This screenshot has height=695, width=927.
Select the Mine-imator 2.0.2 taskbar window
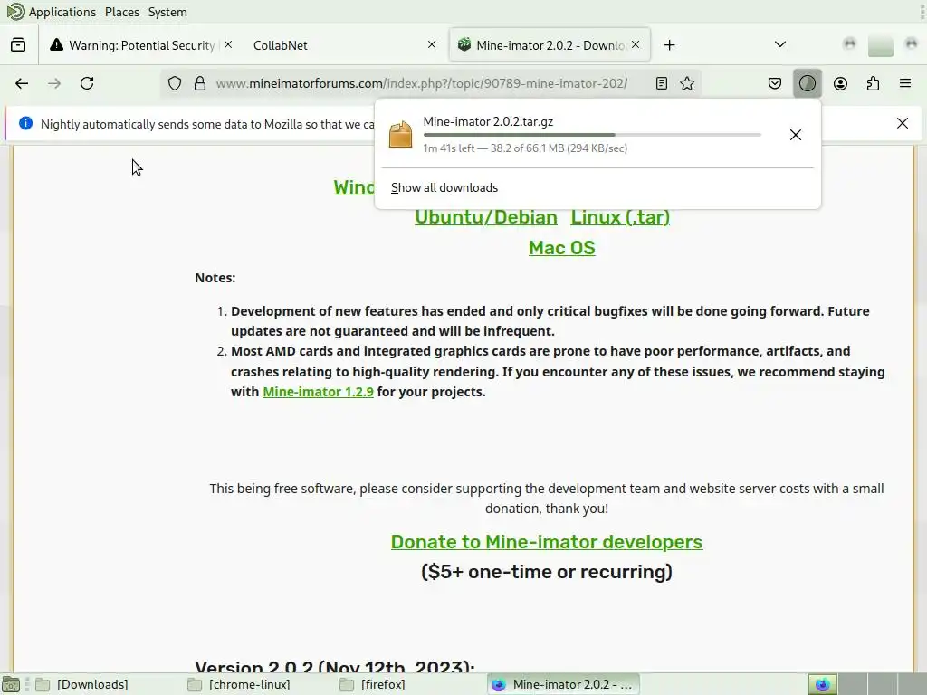tap(564, 684)
